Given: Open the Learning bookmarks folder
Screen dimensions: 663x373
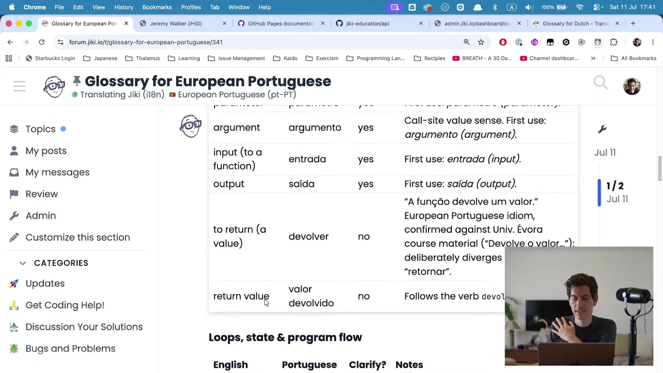Looking at the screenshot, I should pos(184,58).
